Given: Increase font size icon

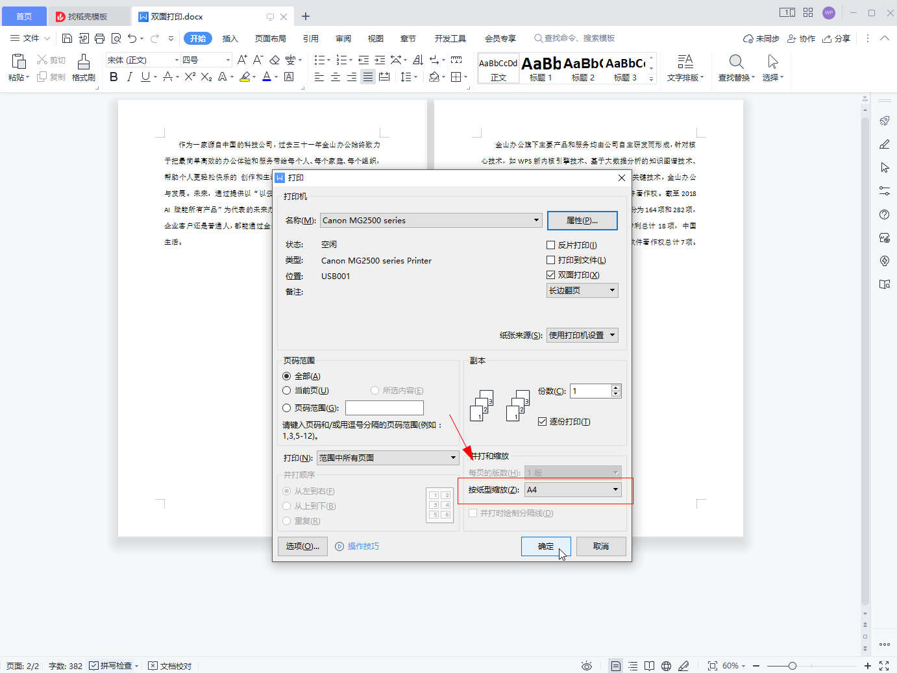Looking at the screenshot, I should [x=242, y=60].
